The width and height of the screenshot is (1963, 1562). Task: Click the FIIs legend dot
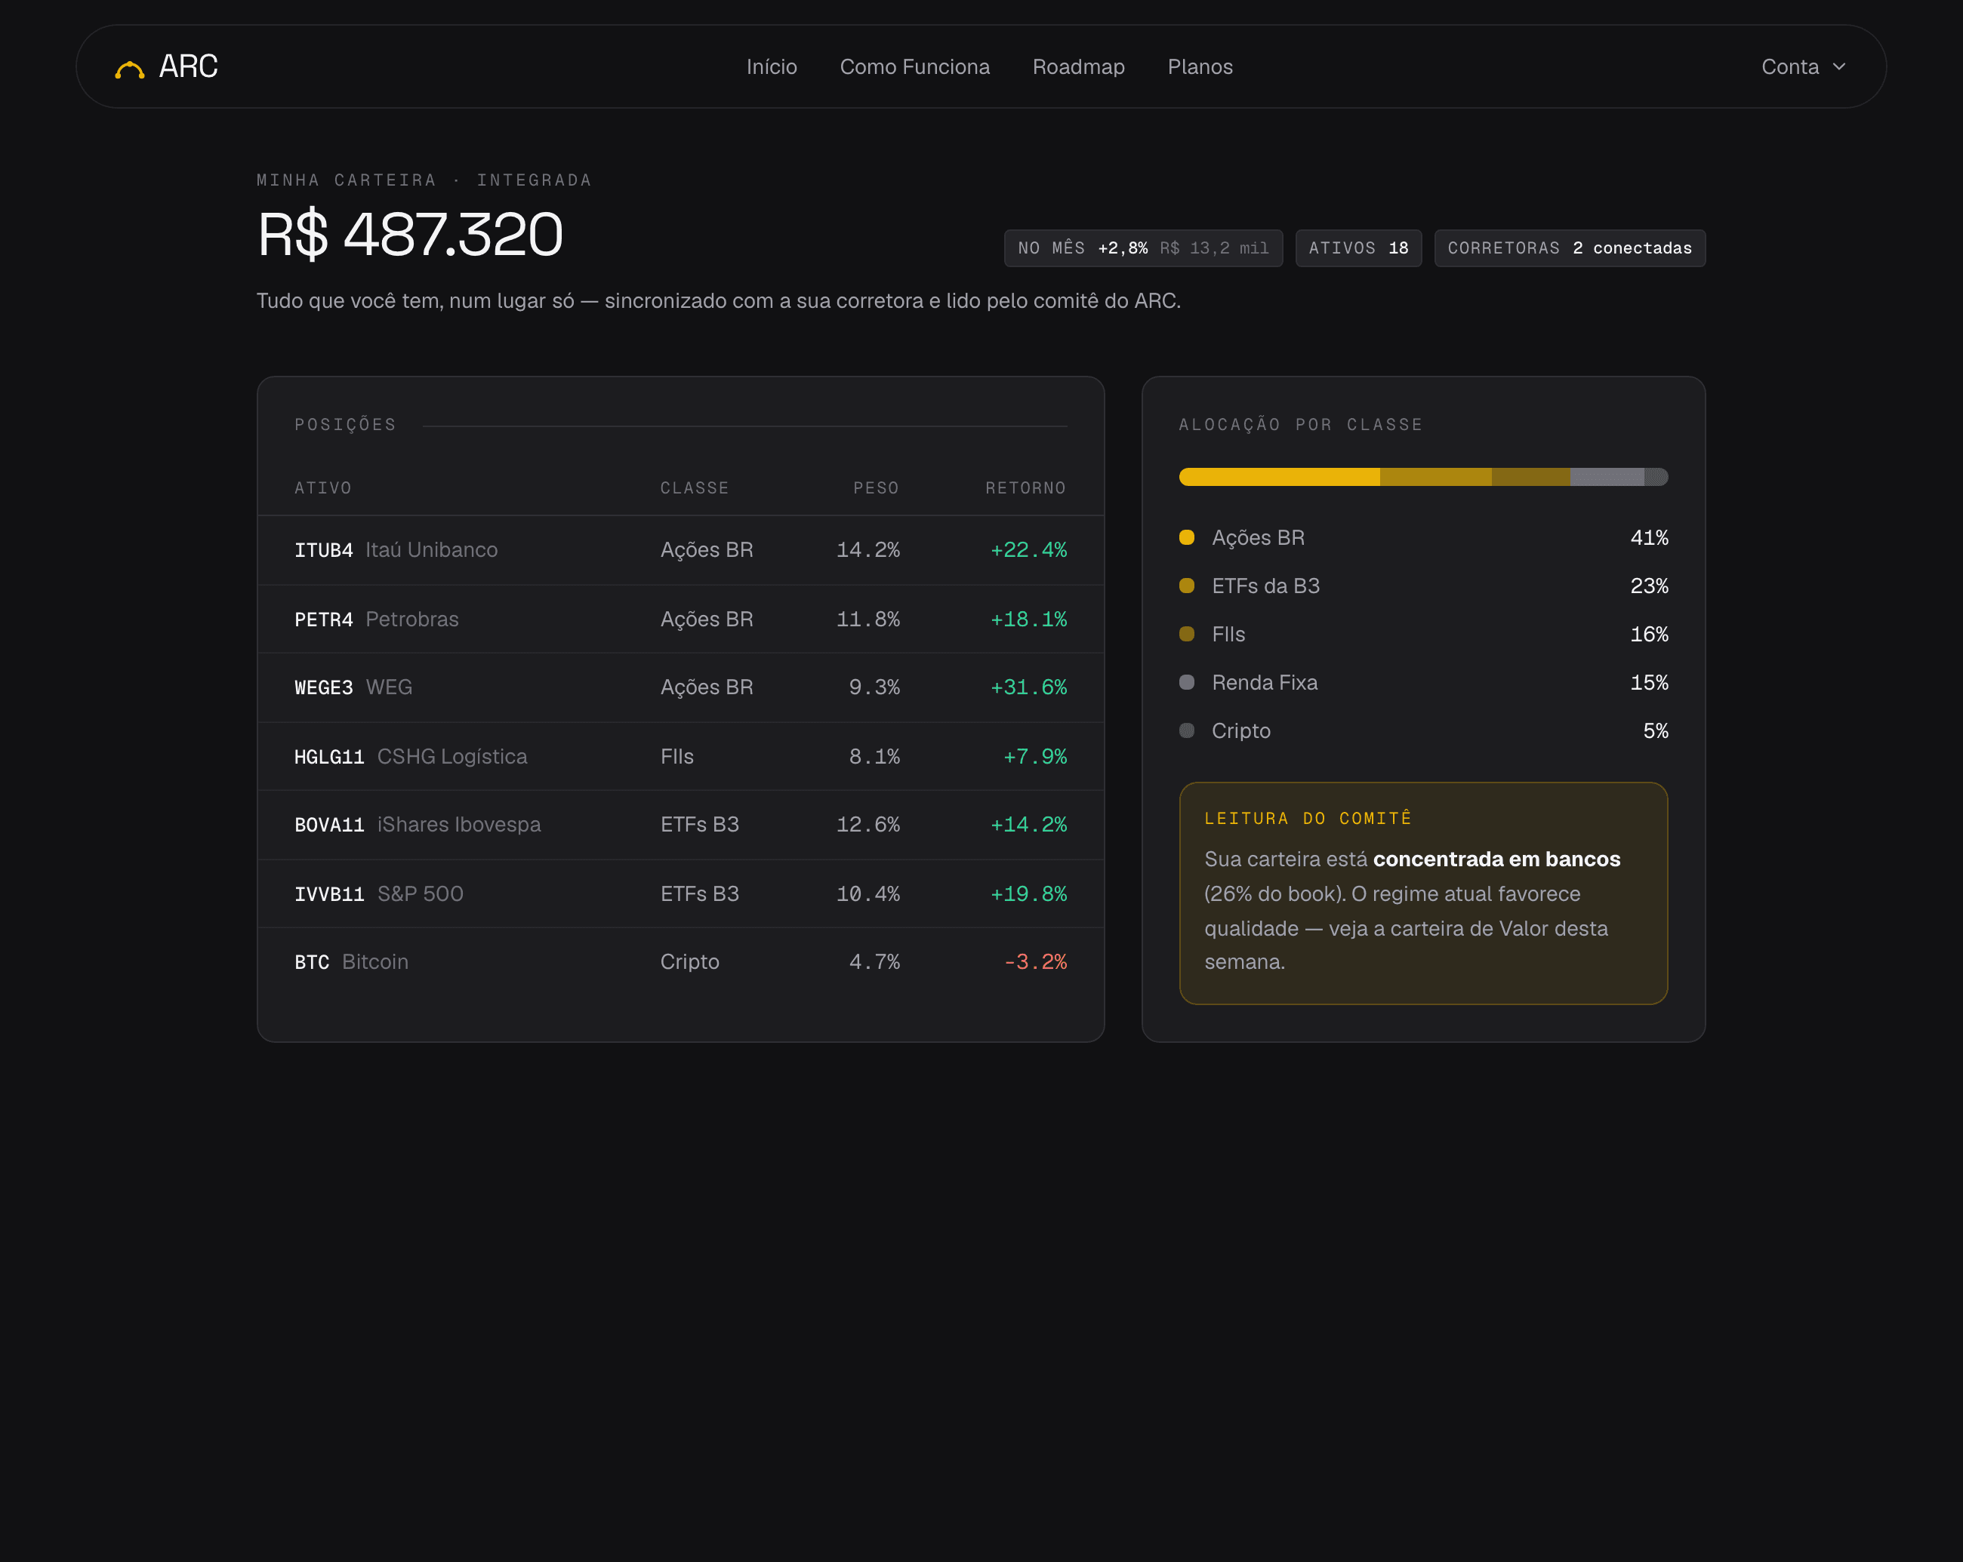pos(1186,633)
